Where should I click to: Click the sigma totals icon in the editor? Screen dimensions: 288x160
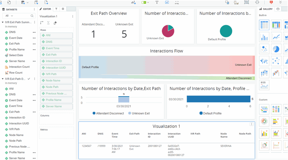pos(49,23)
